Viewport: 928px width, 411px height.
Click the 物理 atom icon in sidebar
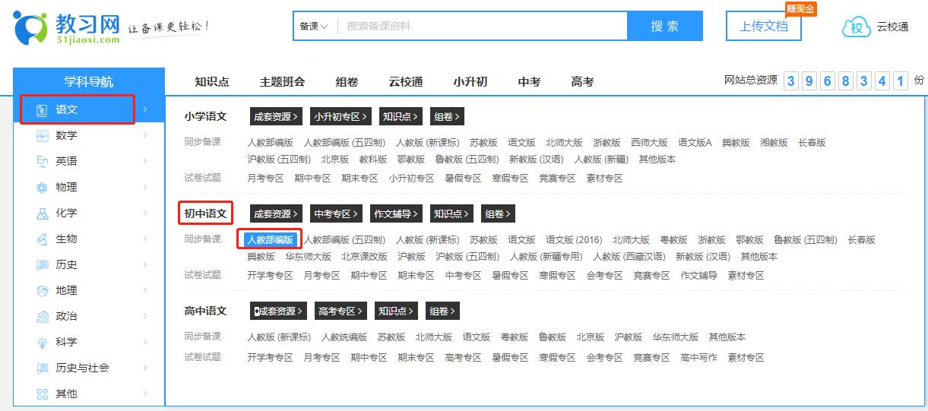point(43,187)
